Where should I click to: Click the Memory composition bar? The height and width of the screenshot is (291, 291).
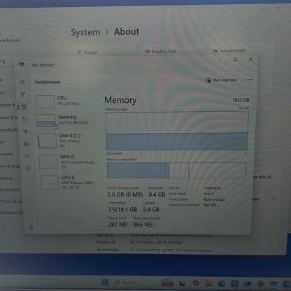(176, 171)
